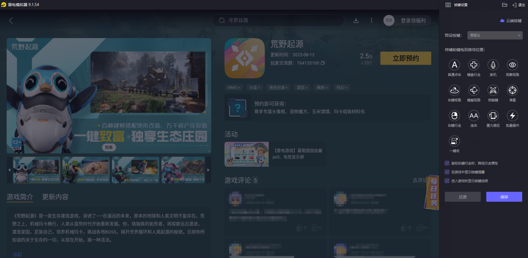Select the 一键宏 macro script icon
Screen dimensions: 528x258
tap(454, 141)
